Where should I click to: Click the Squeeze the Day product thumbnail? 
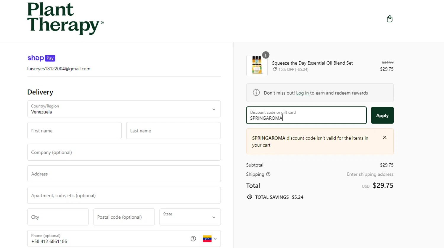pos(257,65)
